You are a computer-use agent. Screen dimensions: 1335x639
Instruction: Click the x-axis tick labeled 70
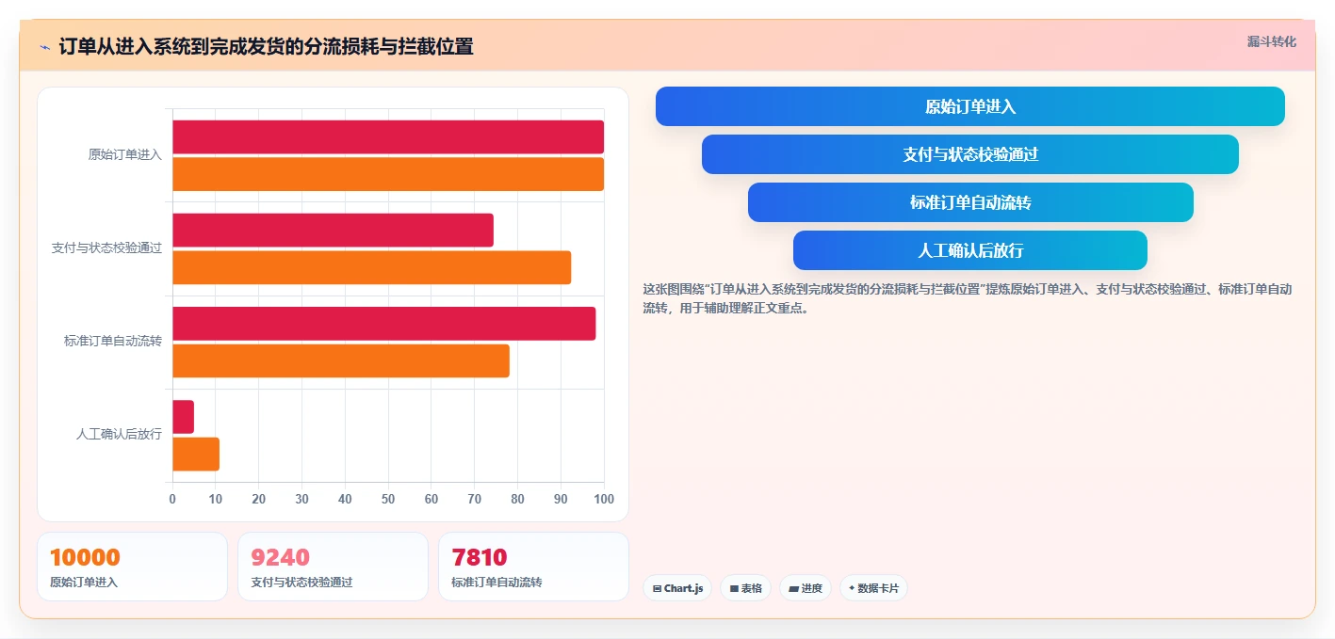click(x=475, y=500)
